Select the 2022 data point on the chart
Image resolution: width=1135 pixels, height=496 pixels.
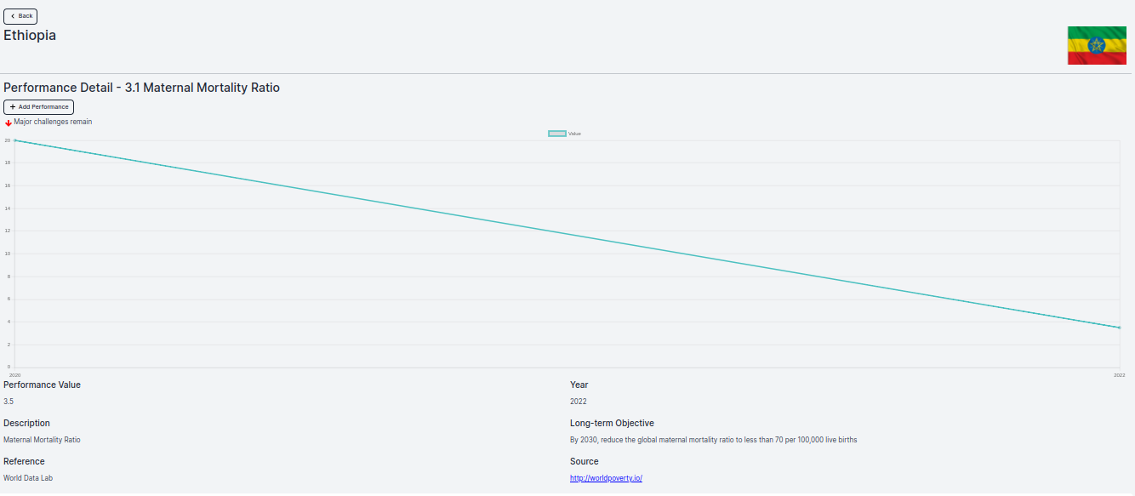tap(1120, 328)
